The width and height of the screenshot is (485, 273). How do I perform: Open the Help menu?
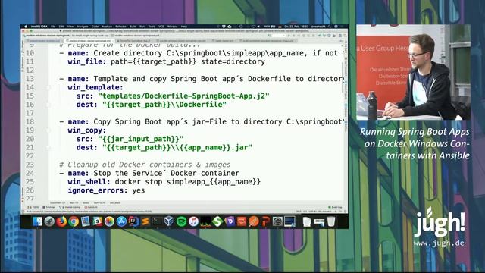(x=184, y=27)
